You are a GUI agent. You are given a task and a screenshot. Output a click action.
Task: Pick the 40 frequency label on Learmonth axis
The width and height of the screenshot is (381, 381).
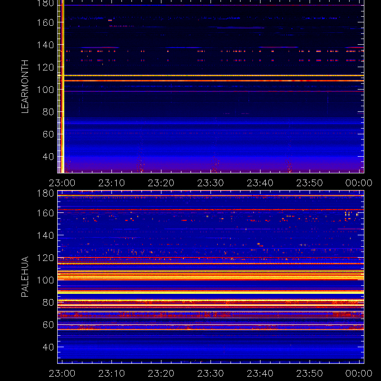[48, 157]
